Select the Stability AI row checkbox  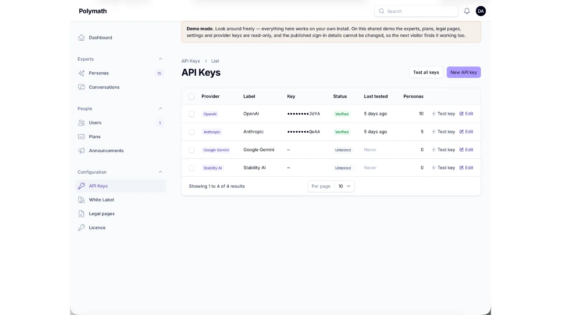(x=192, y=168)
